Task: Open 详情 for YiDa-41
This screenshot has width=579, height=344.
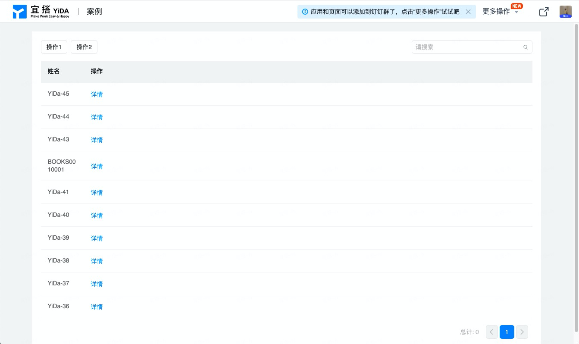Action: [97, 193]
